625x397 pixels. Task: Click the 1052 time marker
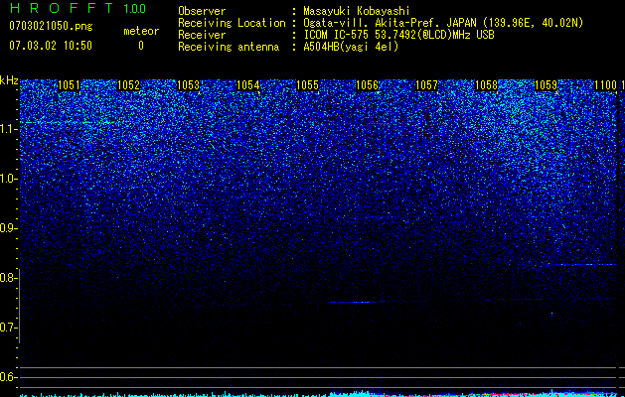[128, 85]
